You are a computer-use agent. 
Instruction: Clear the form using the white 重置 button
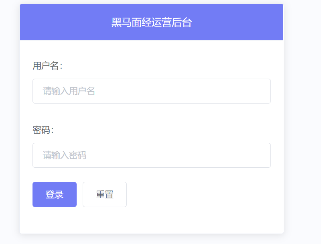click(x=105, y=195)
